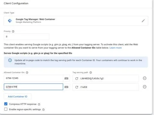The height and width of the screenshot is (115, 154).
Task: Click the info icon in the blue notice
Action: [x=10, y=60]
